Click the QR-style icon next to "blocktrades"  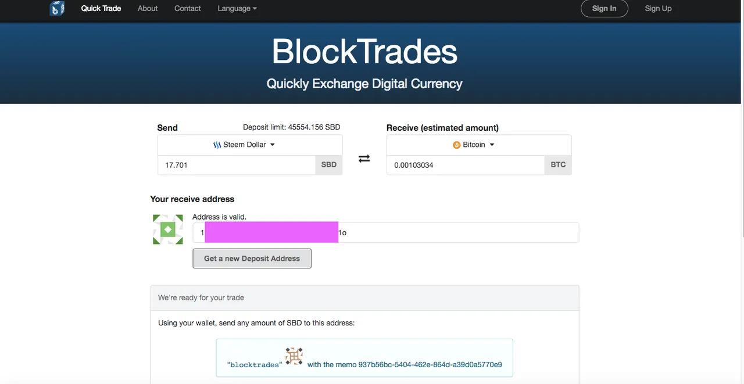coord(294,356)
